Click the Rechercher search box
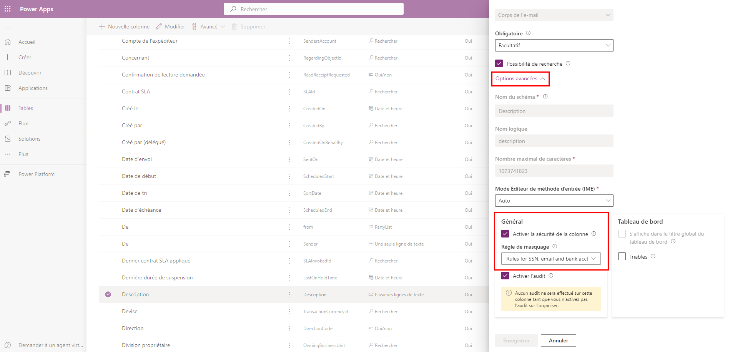Image resolution: width=730 pixels, height=352 pixels. (x=314, y=9)
